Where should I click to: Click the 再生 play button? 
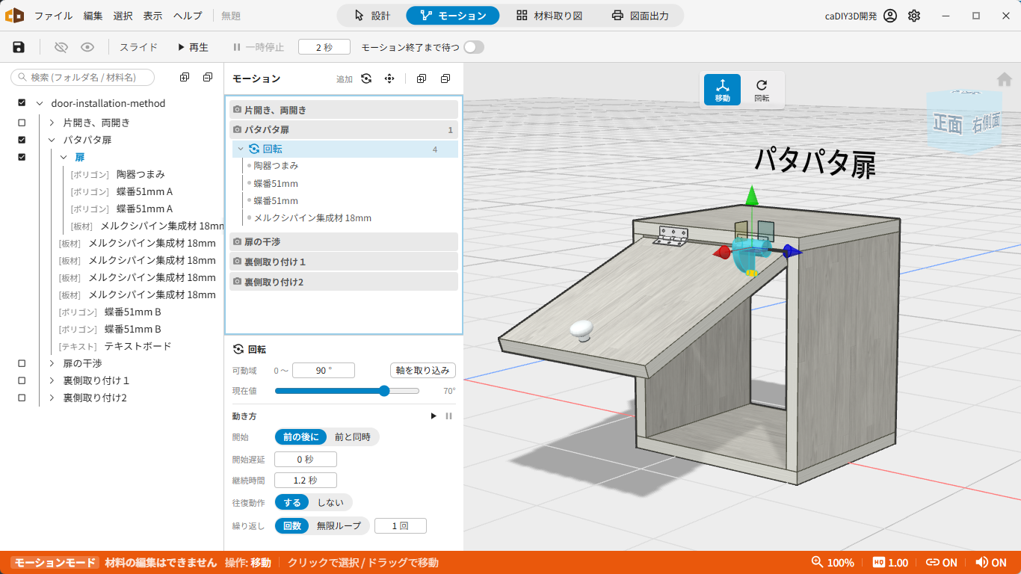[x=193, y=47]
